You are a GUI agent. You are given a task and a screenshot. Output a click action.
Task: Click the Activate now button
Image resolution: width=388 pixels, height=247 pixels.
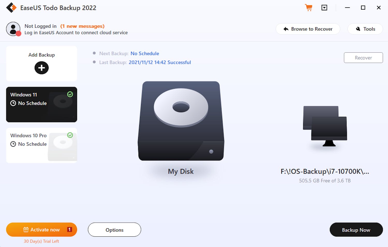click(x=42, y=230)
